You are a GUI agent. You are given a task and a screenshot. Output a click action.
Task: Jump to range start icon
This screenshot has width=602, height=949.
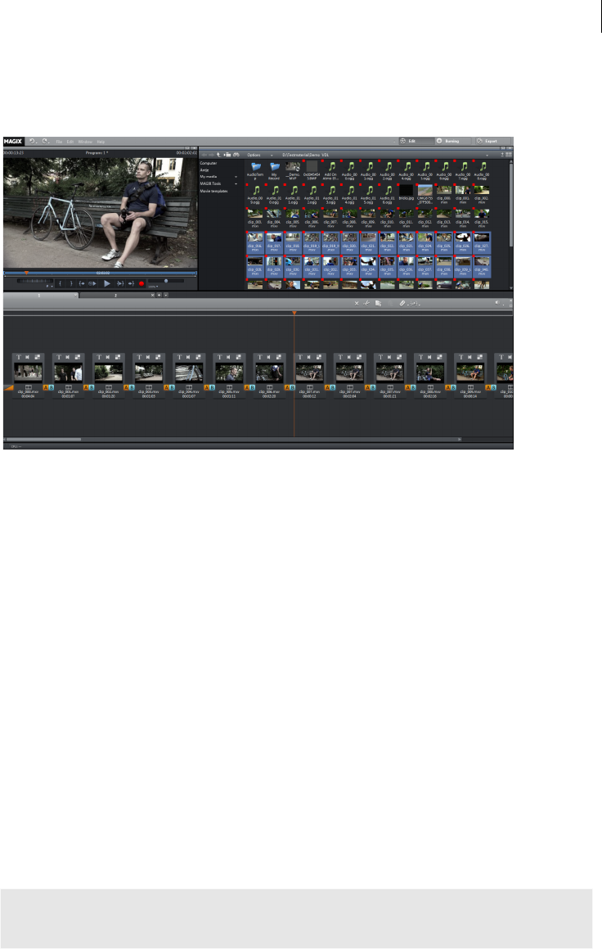(x=82, y=283)
